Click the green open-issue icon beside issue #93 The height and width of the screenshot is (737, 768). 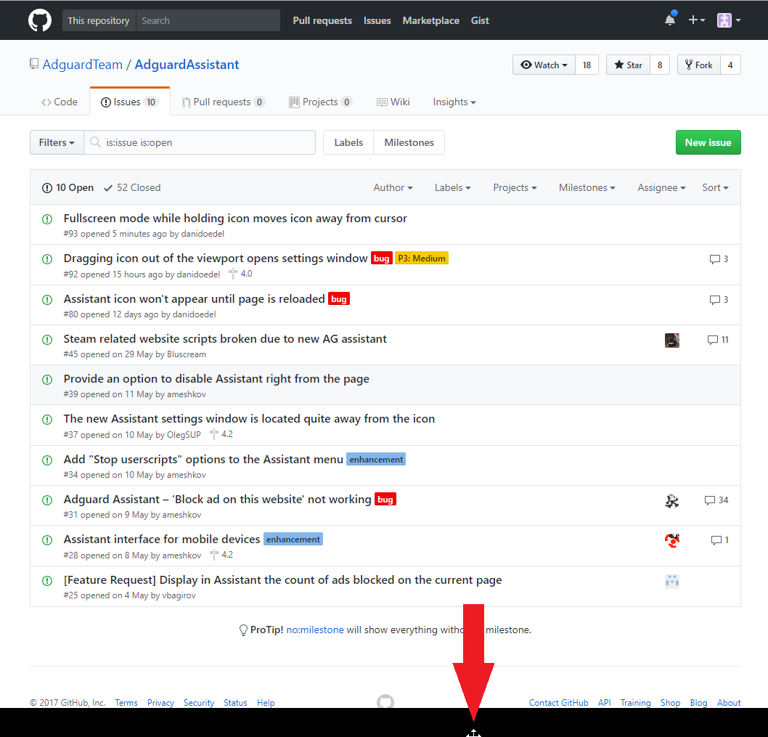click(x=47, y=219)
